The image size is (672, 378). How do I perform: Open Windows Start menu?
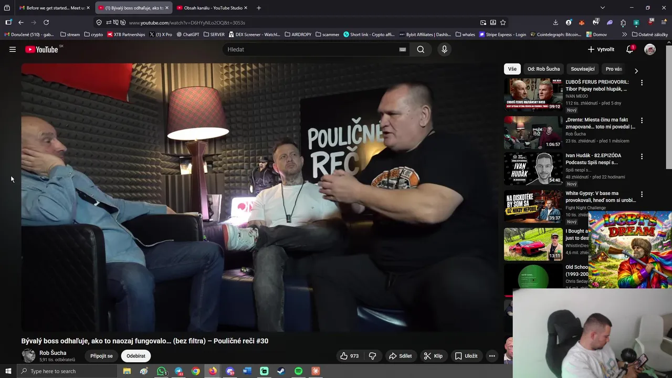[x=8, y=371]
